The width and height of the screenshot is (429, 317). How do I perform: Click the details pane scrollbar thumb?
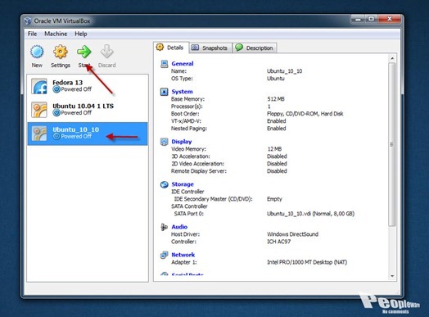coord(392,144)
